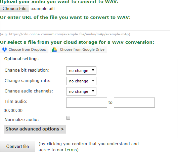Enable the Normalize audio checkbox
This screenshot has width=178, height=152.
[x=68, y=118]
